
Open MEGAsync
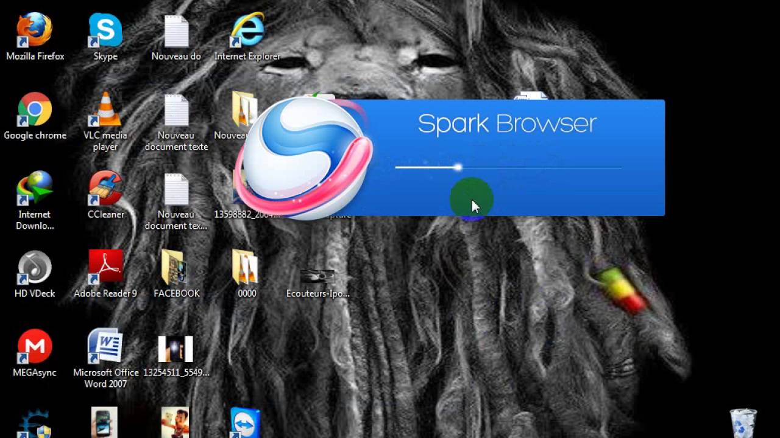pyautogui.click(x=35, y=347)
